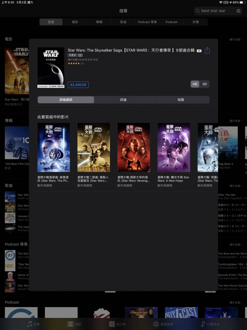Viewport: 247px width, 330px height.
Task: Tap the battery indicator in the status bar
Action: point(242,2)
